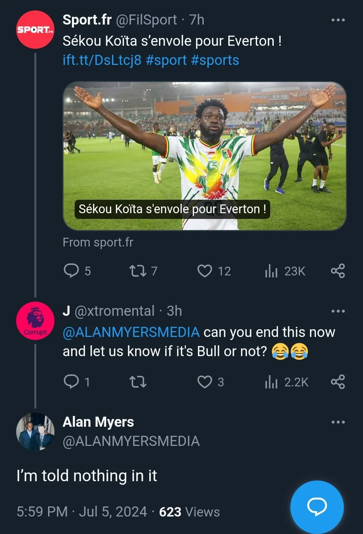Like the @xtromental reply
The height and width of the screenshot is (534, 363).
205,382
